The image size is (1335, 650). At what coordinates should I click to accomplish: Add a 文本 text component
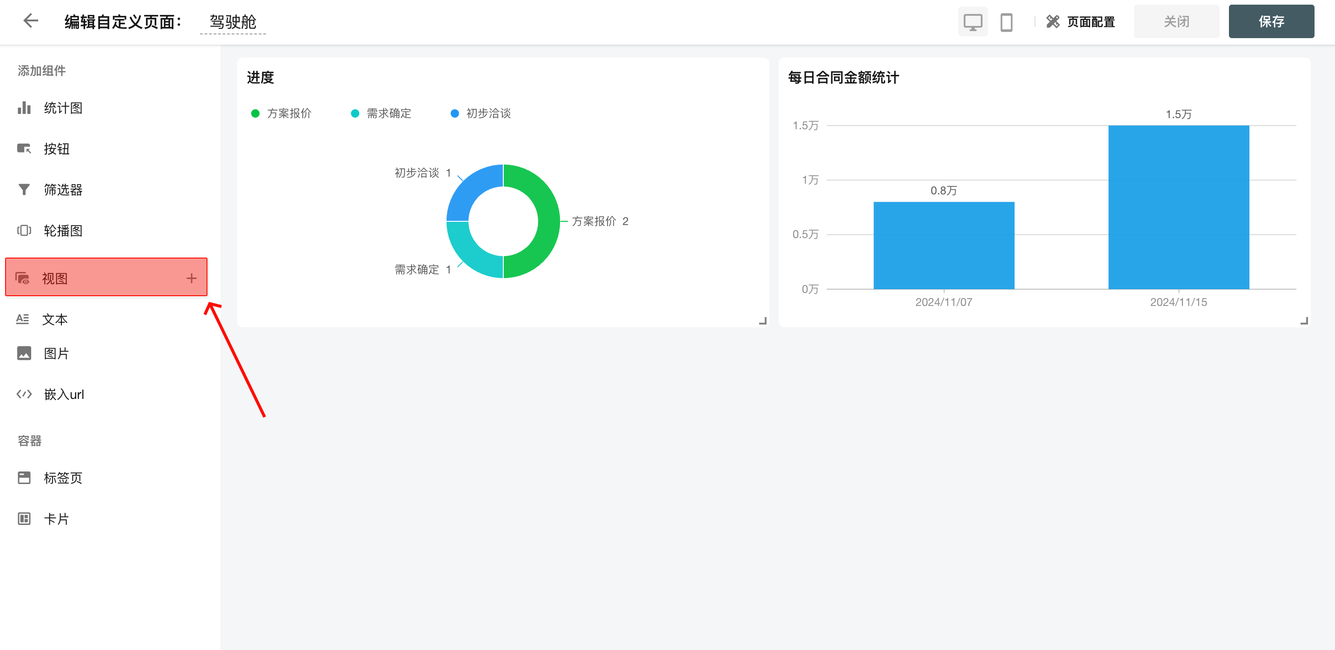(x=54, y=319)
